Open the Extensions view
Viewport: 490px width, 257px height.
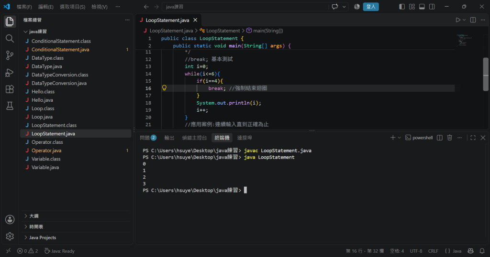pyautogui.click(x=10, y=89)
